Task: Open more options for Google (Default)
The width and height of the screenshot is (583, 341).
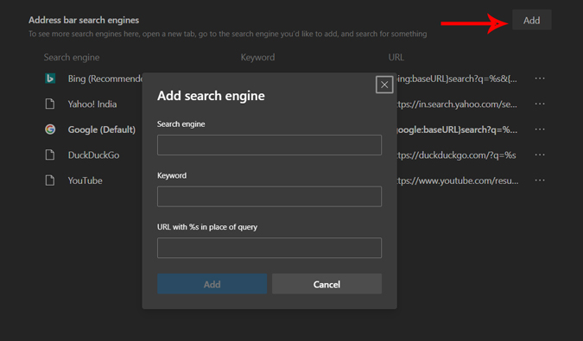Action: [x=540, y=129]
